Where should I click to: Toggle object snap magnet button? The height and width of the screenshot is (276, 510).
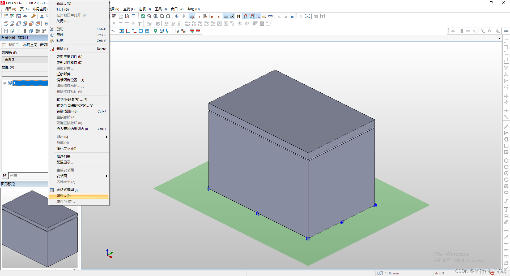point(245,16)
